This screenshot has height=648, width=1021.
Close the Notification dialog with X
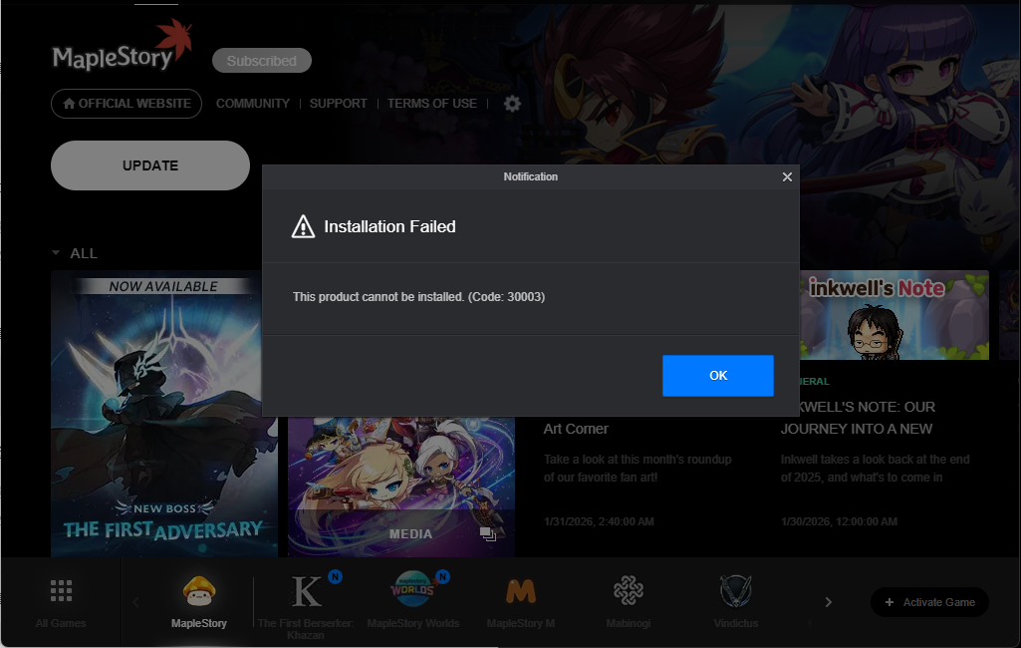pos(787,176)
